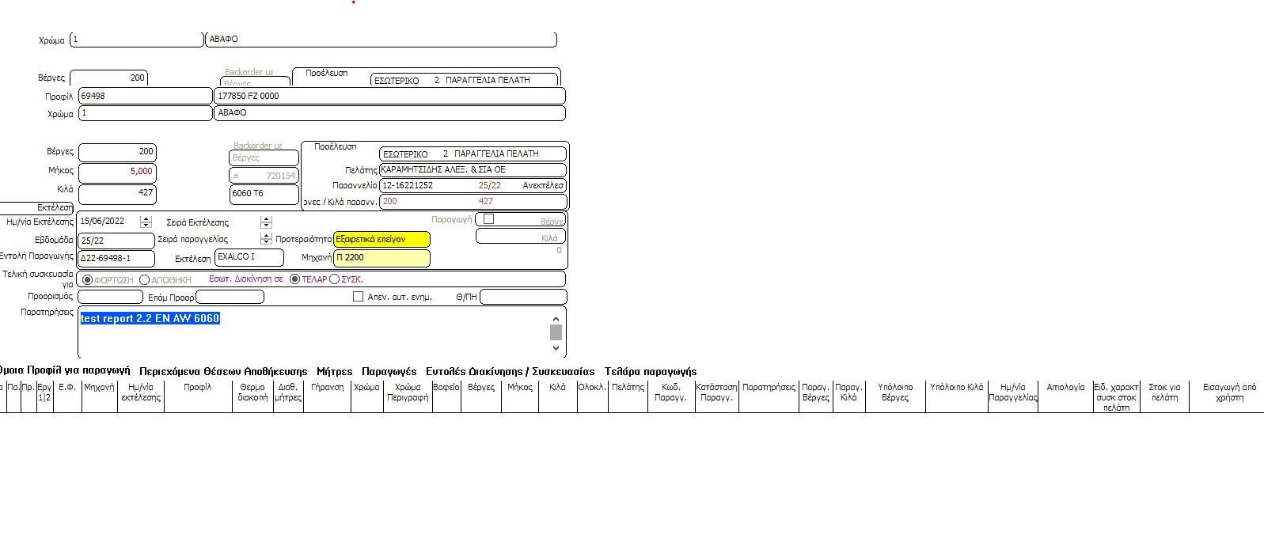Click the yellow Προτεραιότητα field
The width and height of the screenshot is (1264, 550).
point(381,239)
